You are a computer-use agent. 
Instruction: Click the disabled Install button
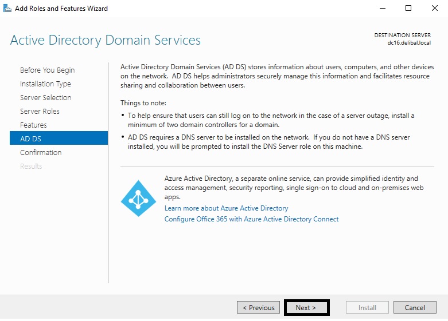pos(367,307)
